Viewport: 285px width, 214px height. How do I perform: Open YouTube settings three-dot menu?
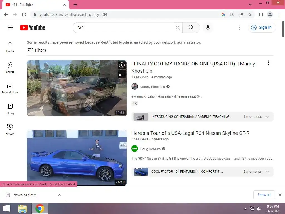click(x=240, y=28)
